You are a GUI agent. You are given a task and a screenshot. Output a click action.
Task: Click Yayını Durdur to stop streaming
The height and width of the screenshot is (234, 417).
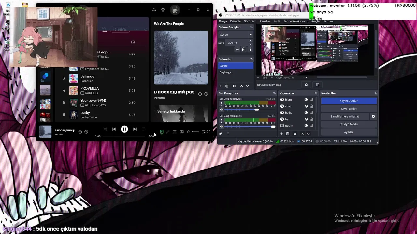[349, 101]
